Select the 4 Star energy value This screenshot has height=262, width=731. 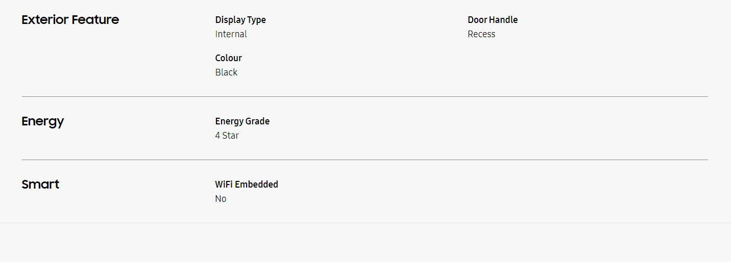(x=227, y=136)
